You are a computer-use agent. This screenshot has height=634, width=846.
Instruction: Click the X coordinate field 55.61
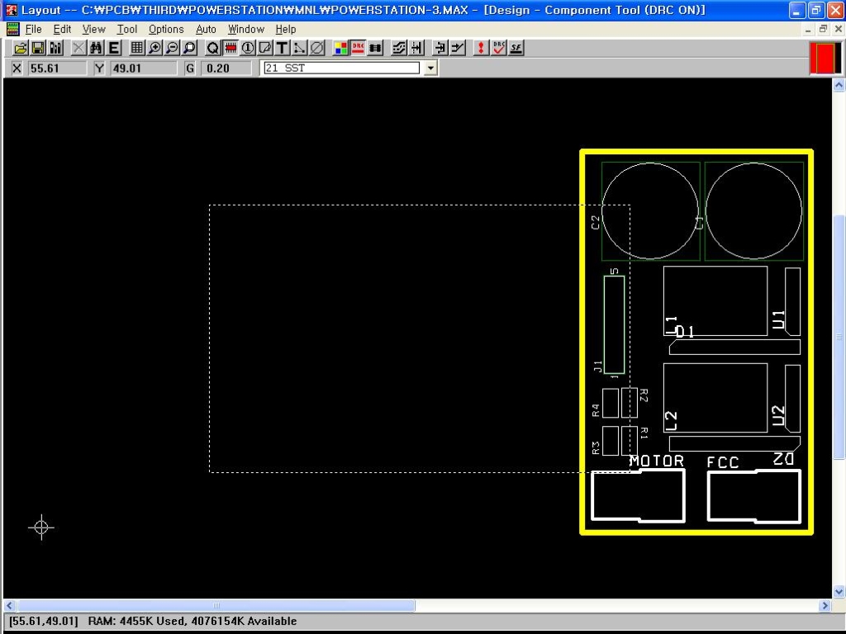(57, 68)
